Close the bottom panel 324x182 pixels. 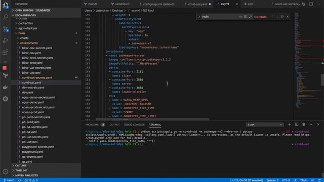coord(318,124)
